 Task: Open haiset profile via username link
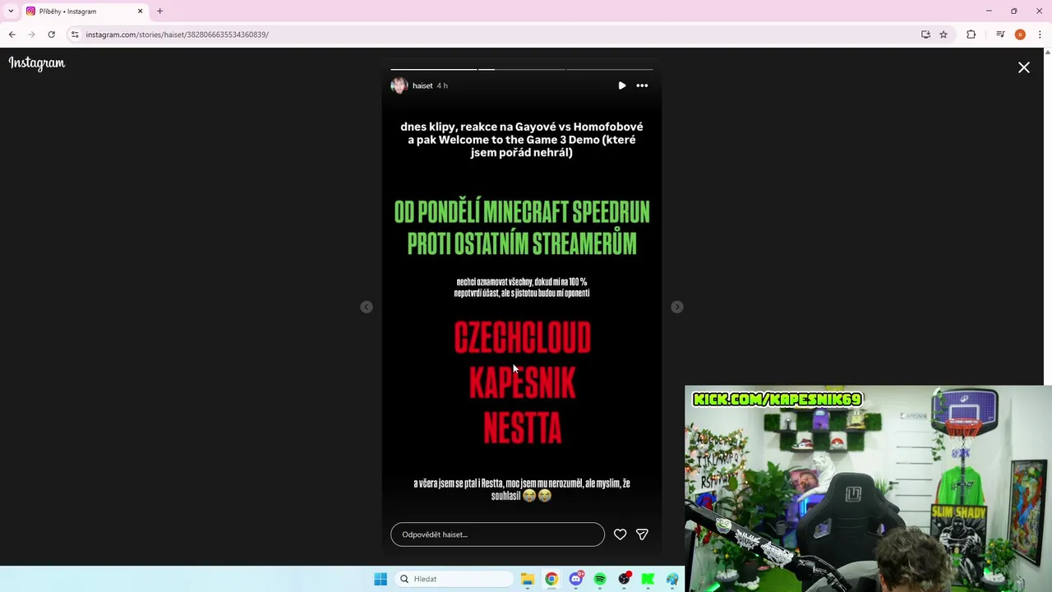[422, 86]
